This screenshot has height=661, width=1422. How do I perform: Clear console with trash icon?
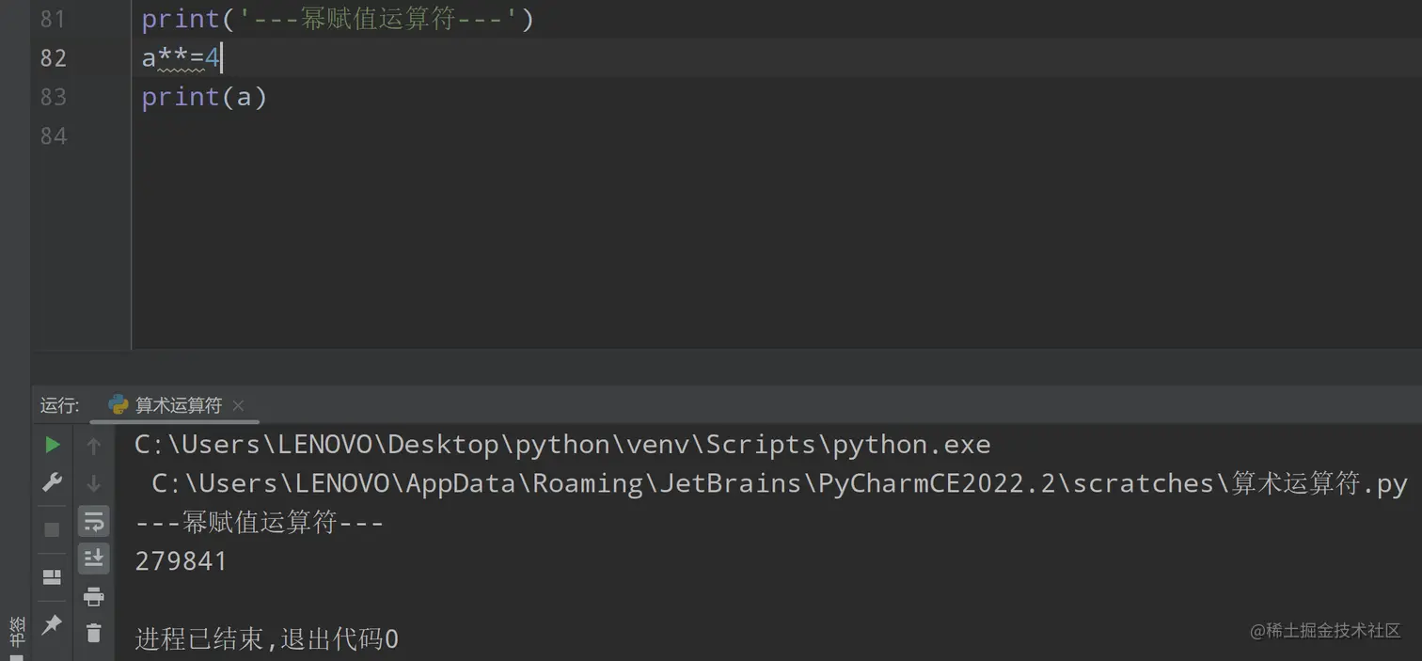coord(93,633)
